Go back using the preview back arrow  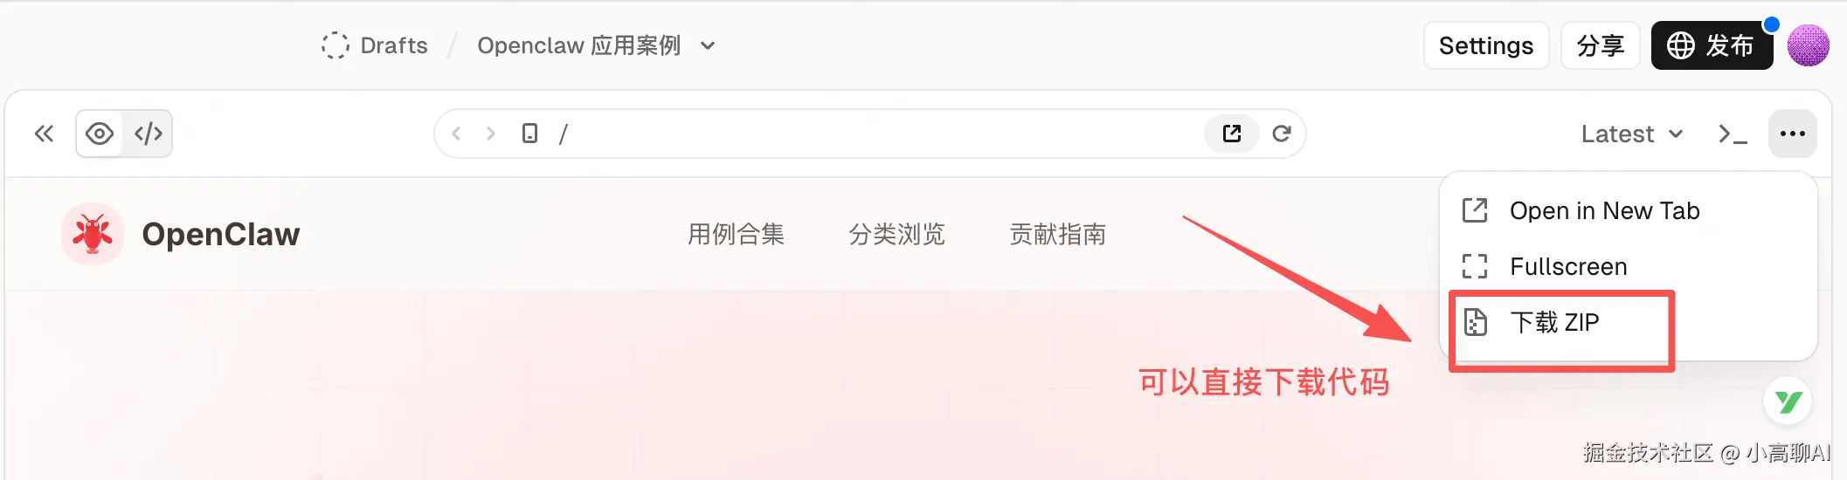coord(456,134)
